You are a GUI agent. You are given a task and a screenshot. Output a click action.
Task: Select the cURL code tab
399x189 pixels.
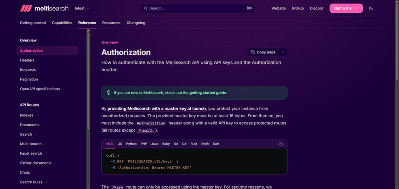(110, 144)
